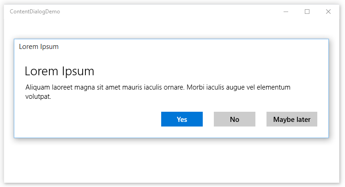The image size is (345, 187).
Task: Close the ContentDialogDemo window
Action: 328,12
